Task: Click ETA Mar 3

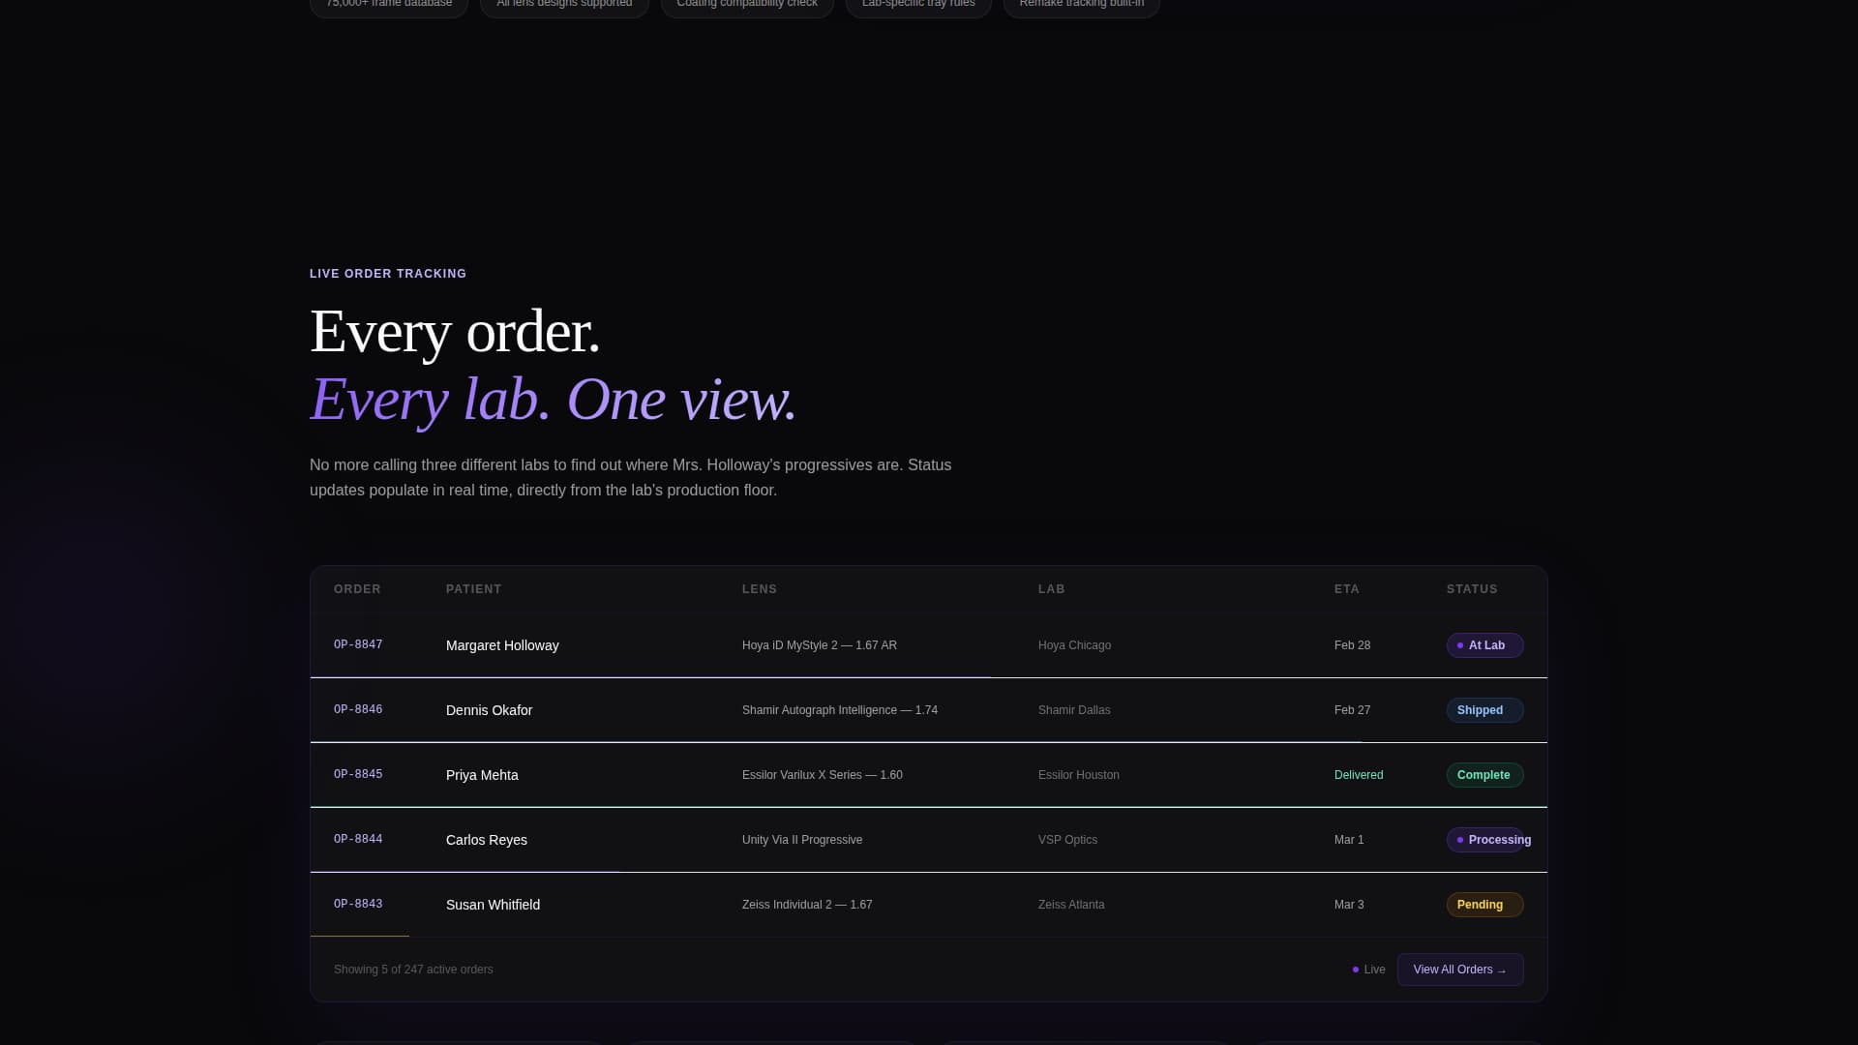Action: click(x=1349, y=905)
